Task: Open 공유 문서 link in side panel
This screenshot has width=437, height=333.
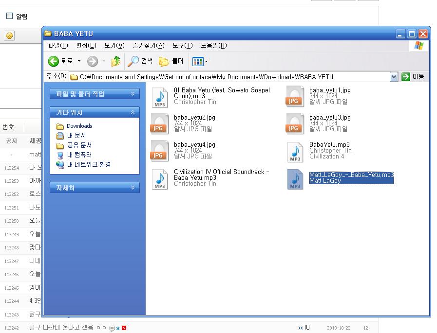Action: point(79,145)
